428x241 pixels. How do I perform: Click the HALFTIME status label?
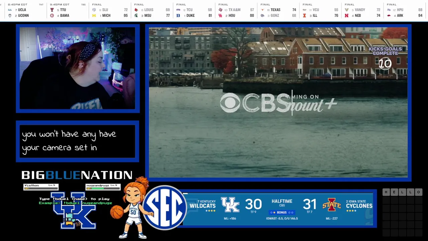(x=282, y=201)
